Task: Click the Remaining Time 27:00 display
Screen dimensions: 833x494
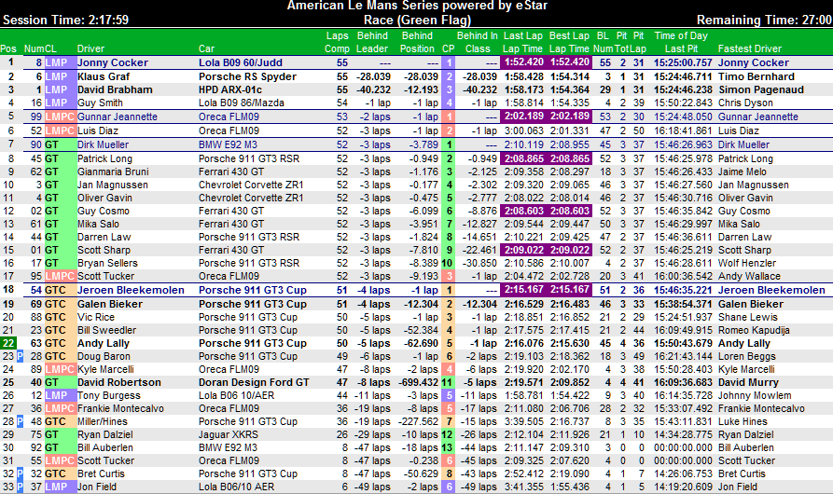Action: pos(765,20)
